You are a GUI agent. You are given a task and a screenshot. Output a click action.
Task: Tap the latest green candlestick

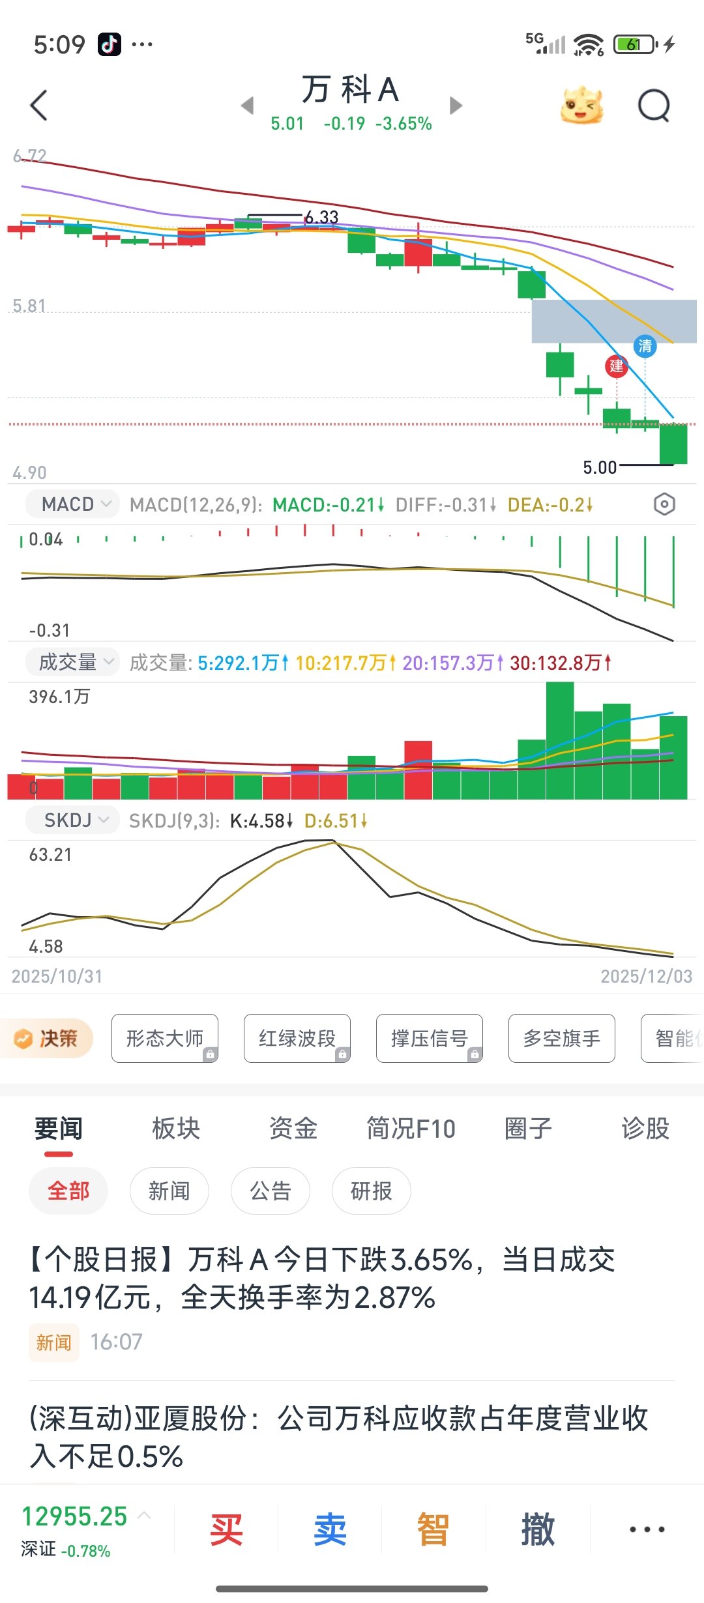(673, 444)
